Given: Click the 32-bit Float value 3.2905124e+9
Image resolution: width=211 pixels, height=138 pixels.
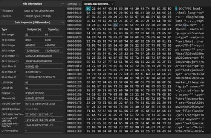Looking at the screenshot, I should (44, 72).
